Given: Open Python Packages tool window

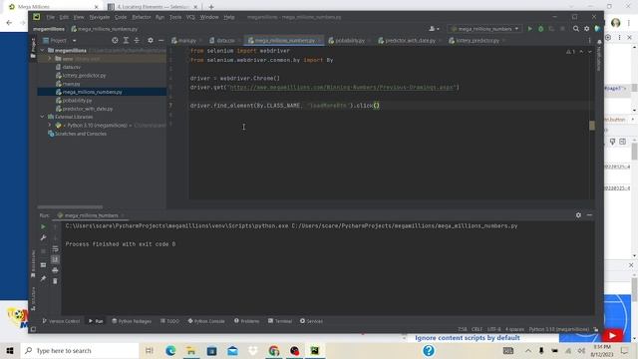Looking at the screenshot, I should pos(132,321).
